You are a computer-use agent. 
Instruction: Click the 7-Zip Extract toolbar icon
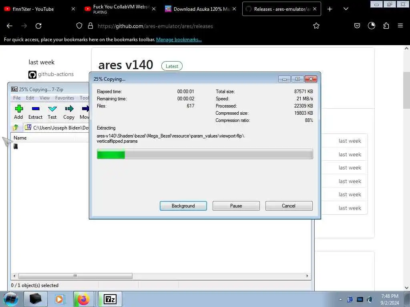tap(35, 112)
